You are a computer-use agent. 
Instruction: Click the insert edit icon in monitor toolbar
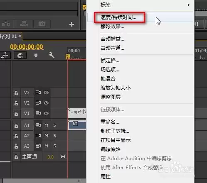click(5, 24)
